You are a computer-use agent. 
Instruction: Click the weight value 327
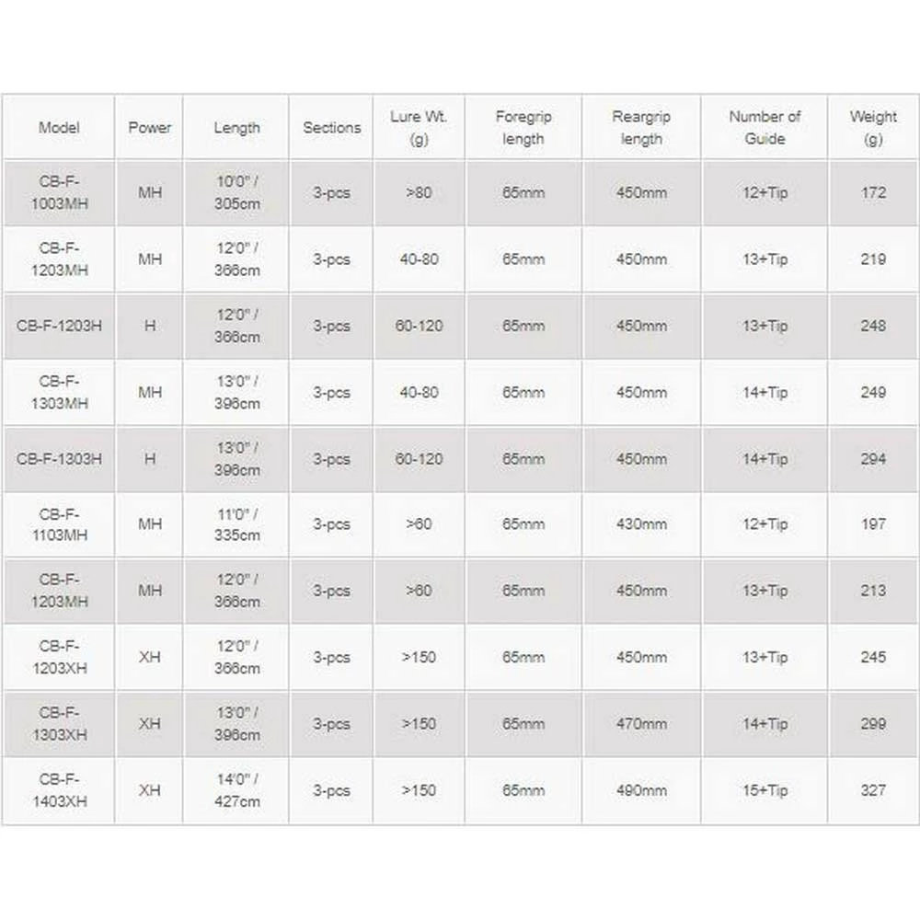point(873,790)
